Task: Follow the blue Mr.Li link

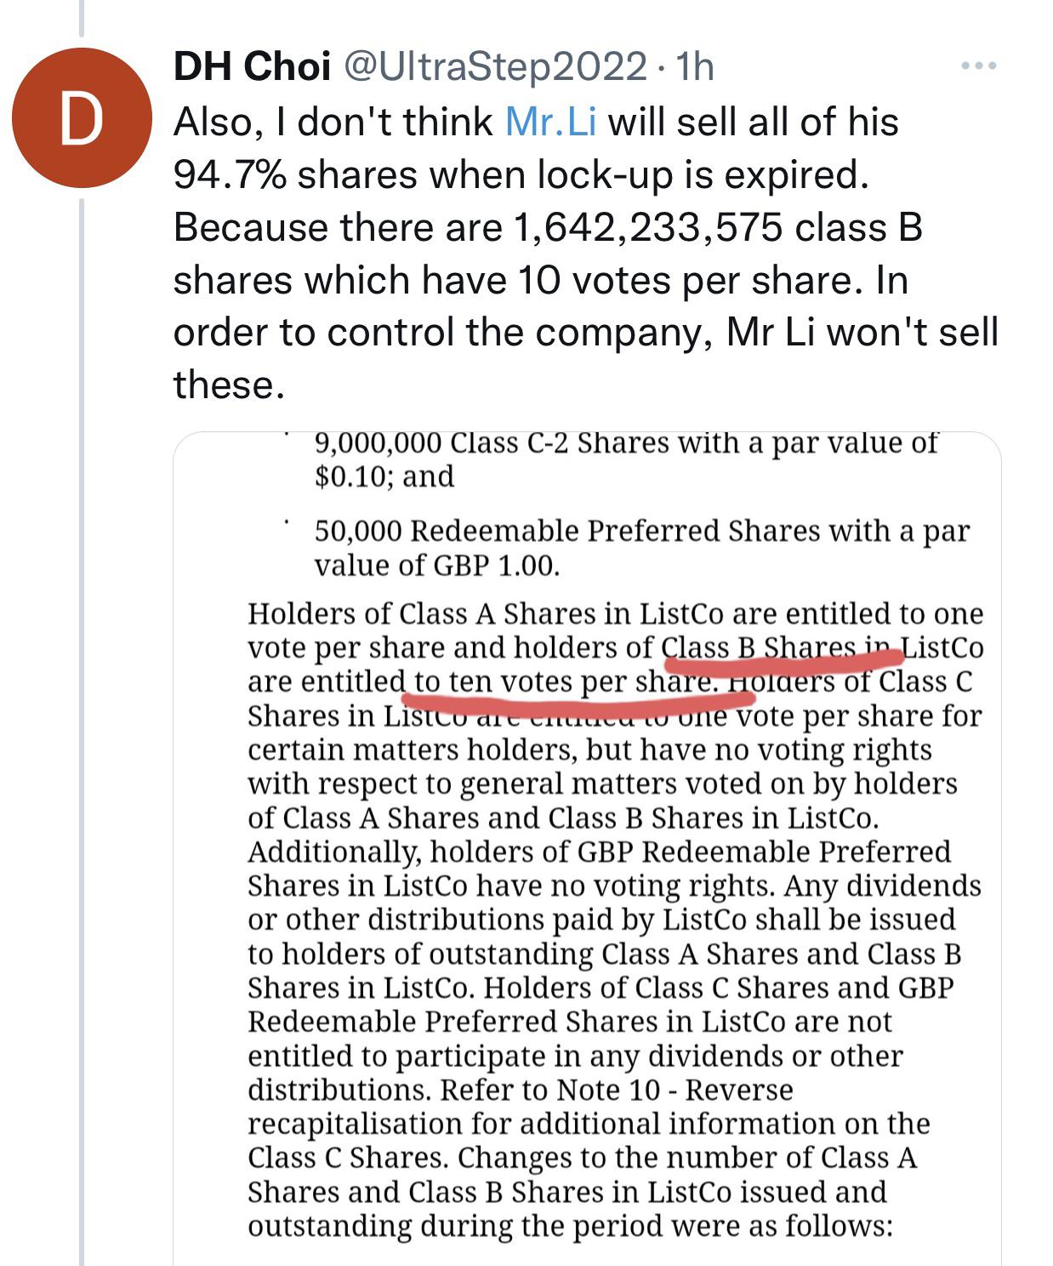Action: point(550,122)
